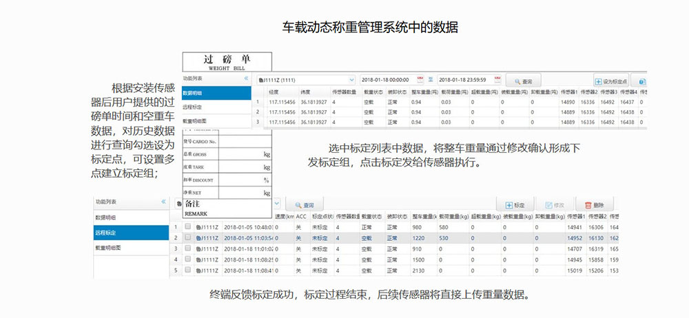Click sensor value 14890 in upper table
Image resolution: width=689 pixels, height=318 pixels.
pos(567,102)
